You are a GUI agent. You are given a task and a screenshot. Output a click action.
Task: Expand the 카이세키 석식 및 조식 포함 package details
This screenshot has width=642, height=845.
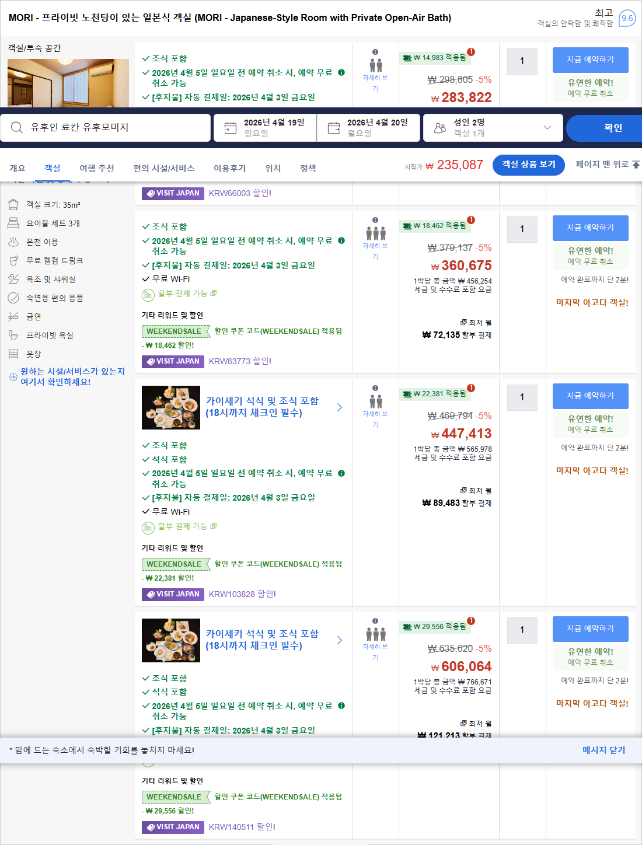click(339, 407)
